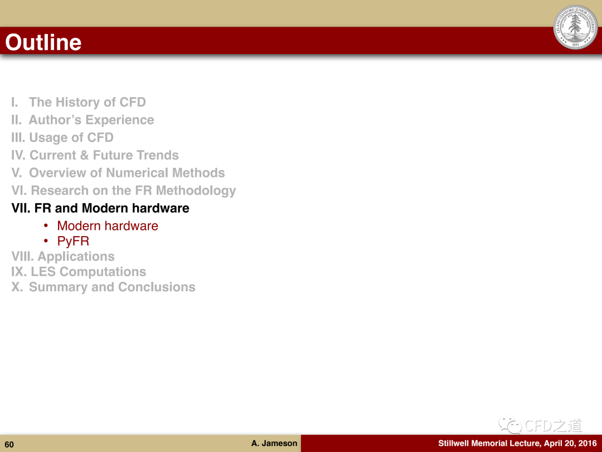Viewport: 602px width, 452px height.
Task: Click 'IX. LES Computations' line
Action: coord(79,272)
